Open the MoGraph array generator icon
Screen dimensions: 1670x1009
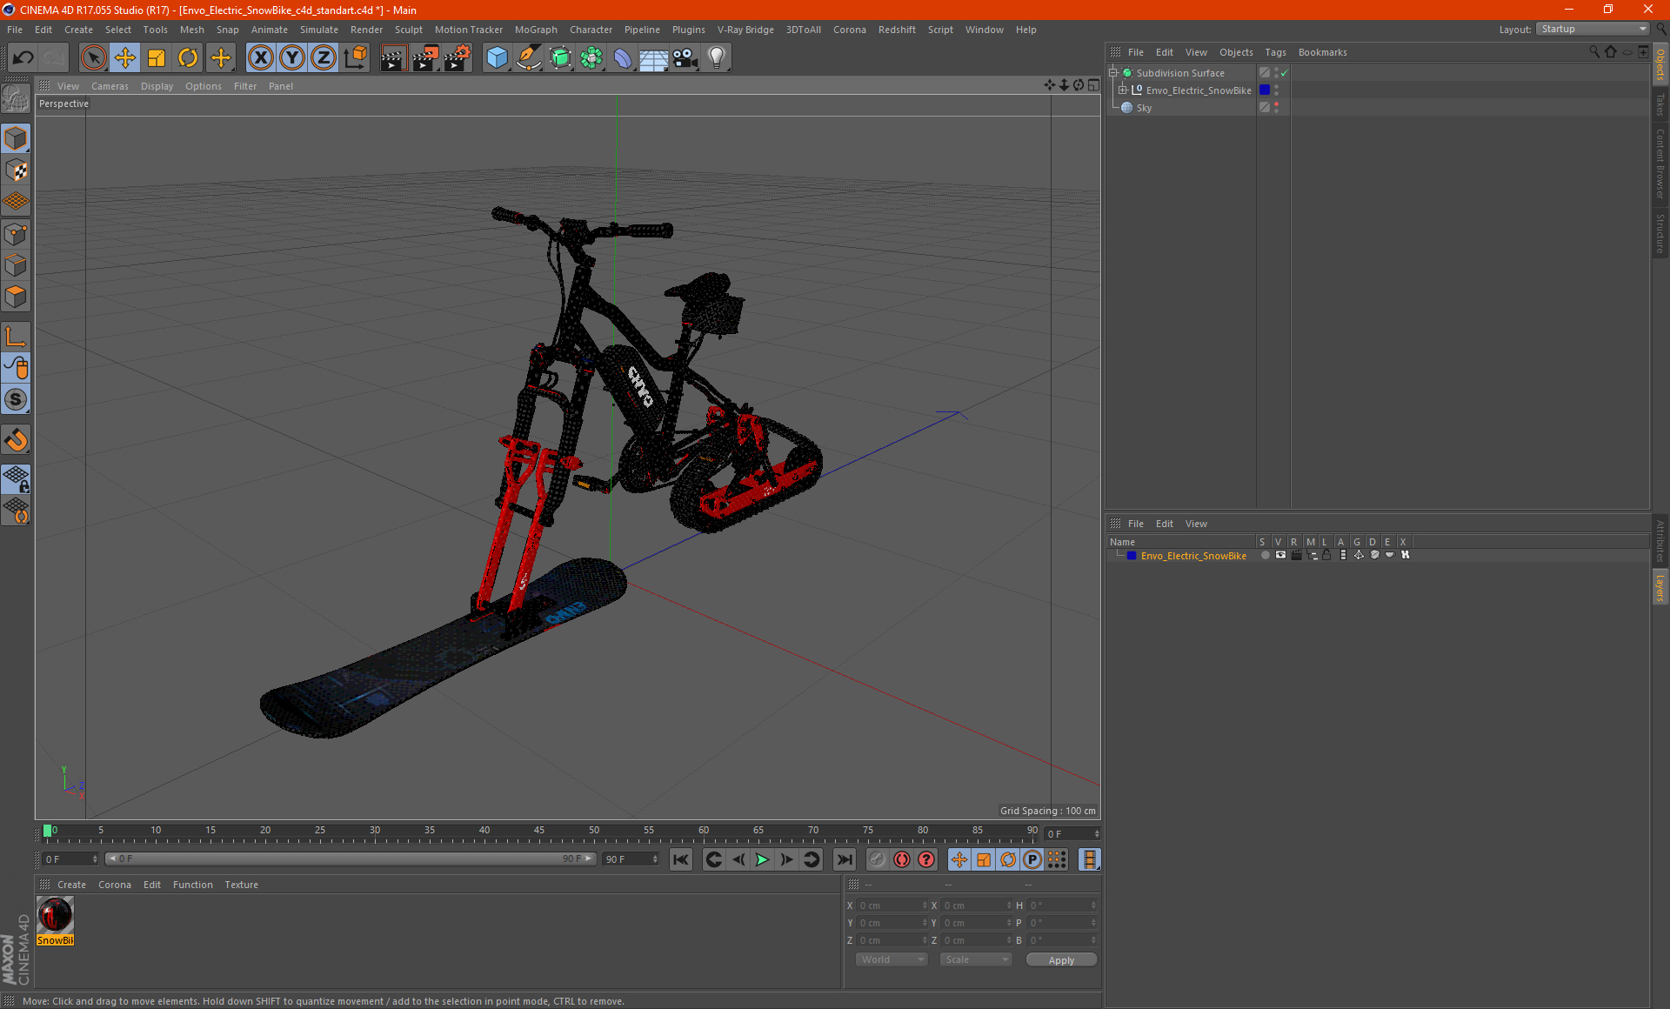click(591, 58)
